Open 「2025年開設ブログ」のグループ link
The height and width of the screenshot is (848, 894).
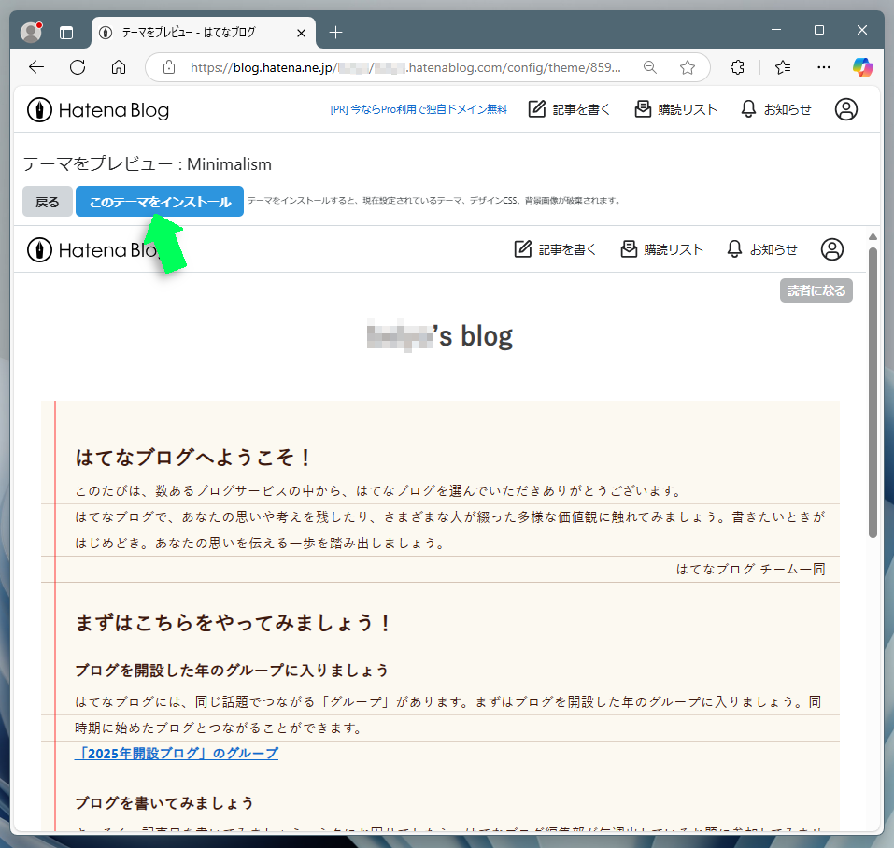click(x=177, y=754)
